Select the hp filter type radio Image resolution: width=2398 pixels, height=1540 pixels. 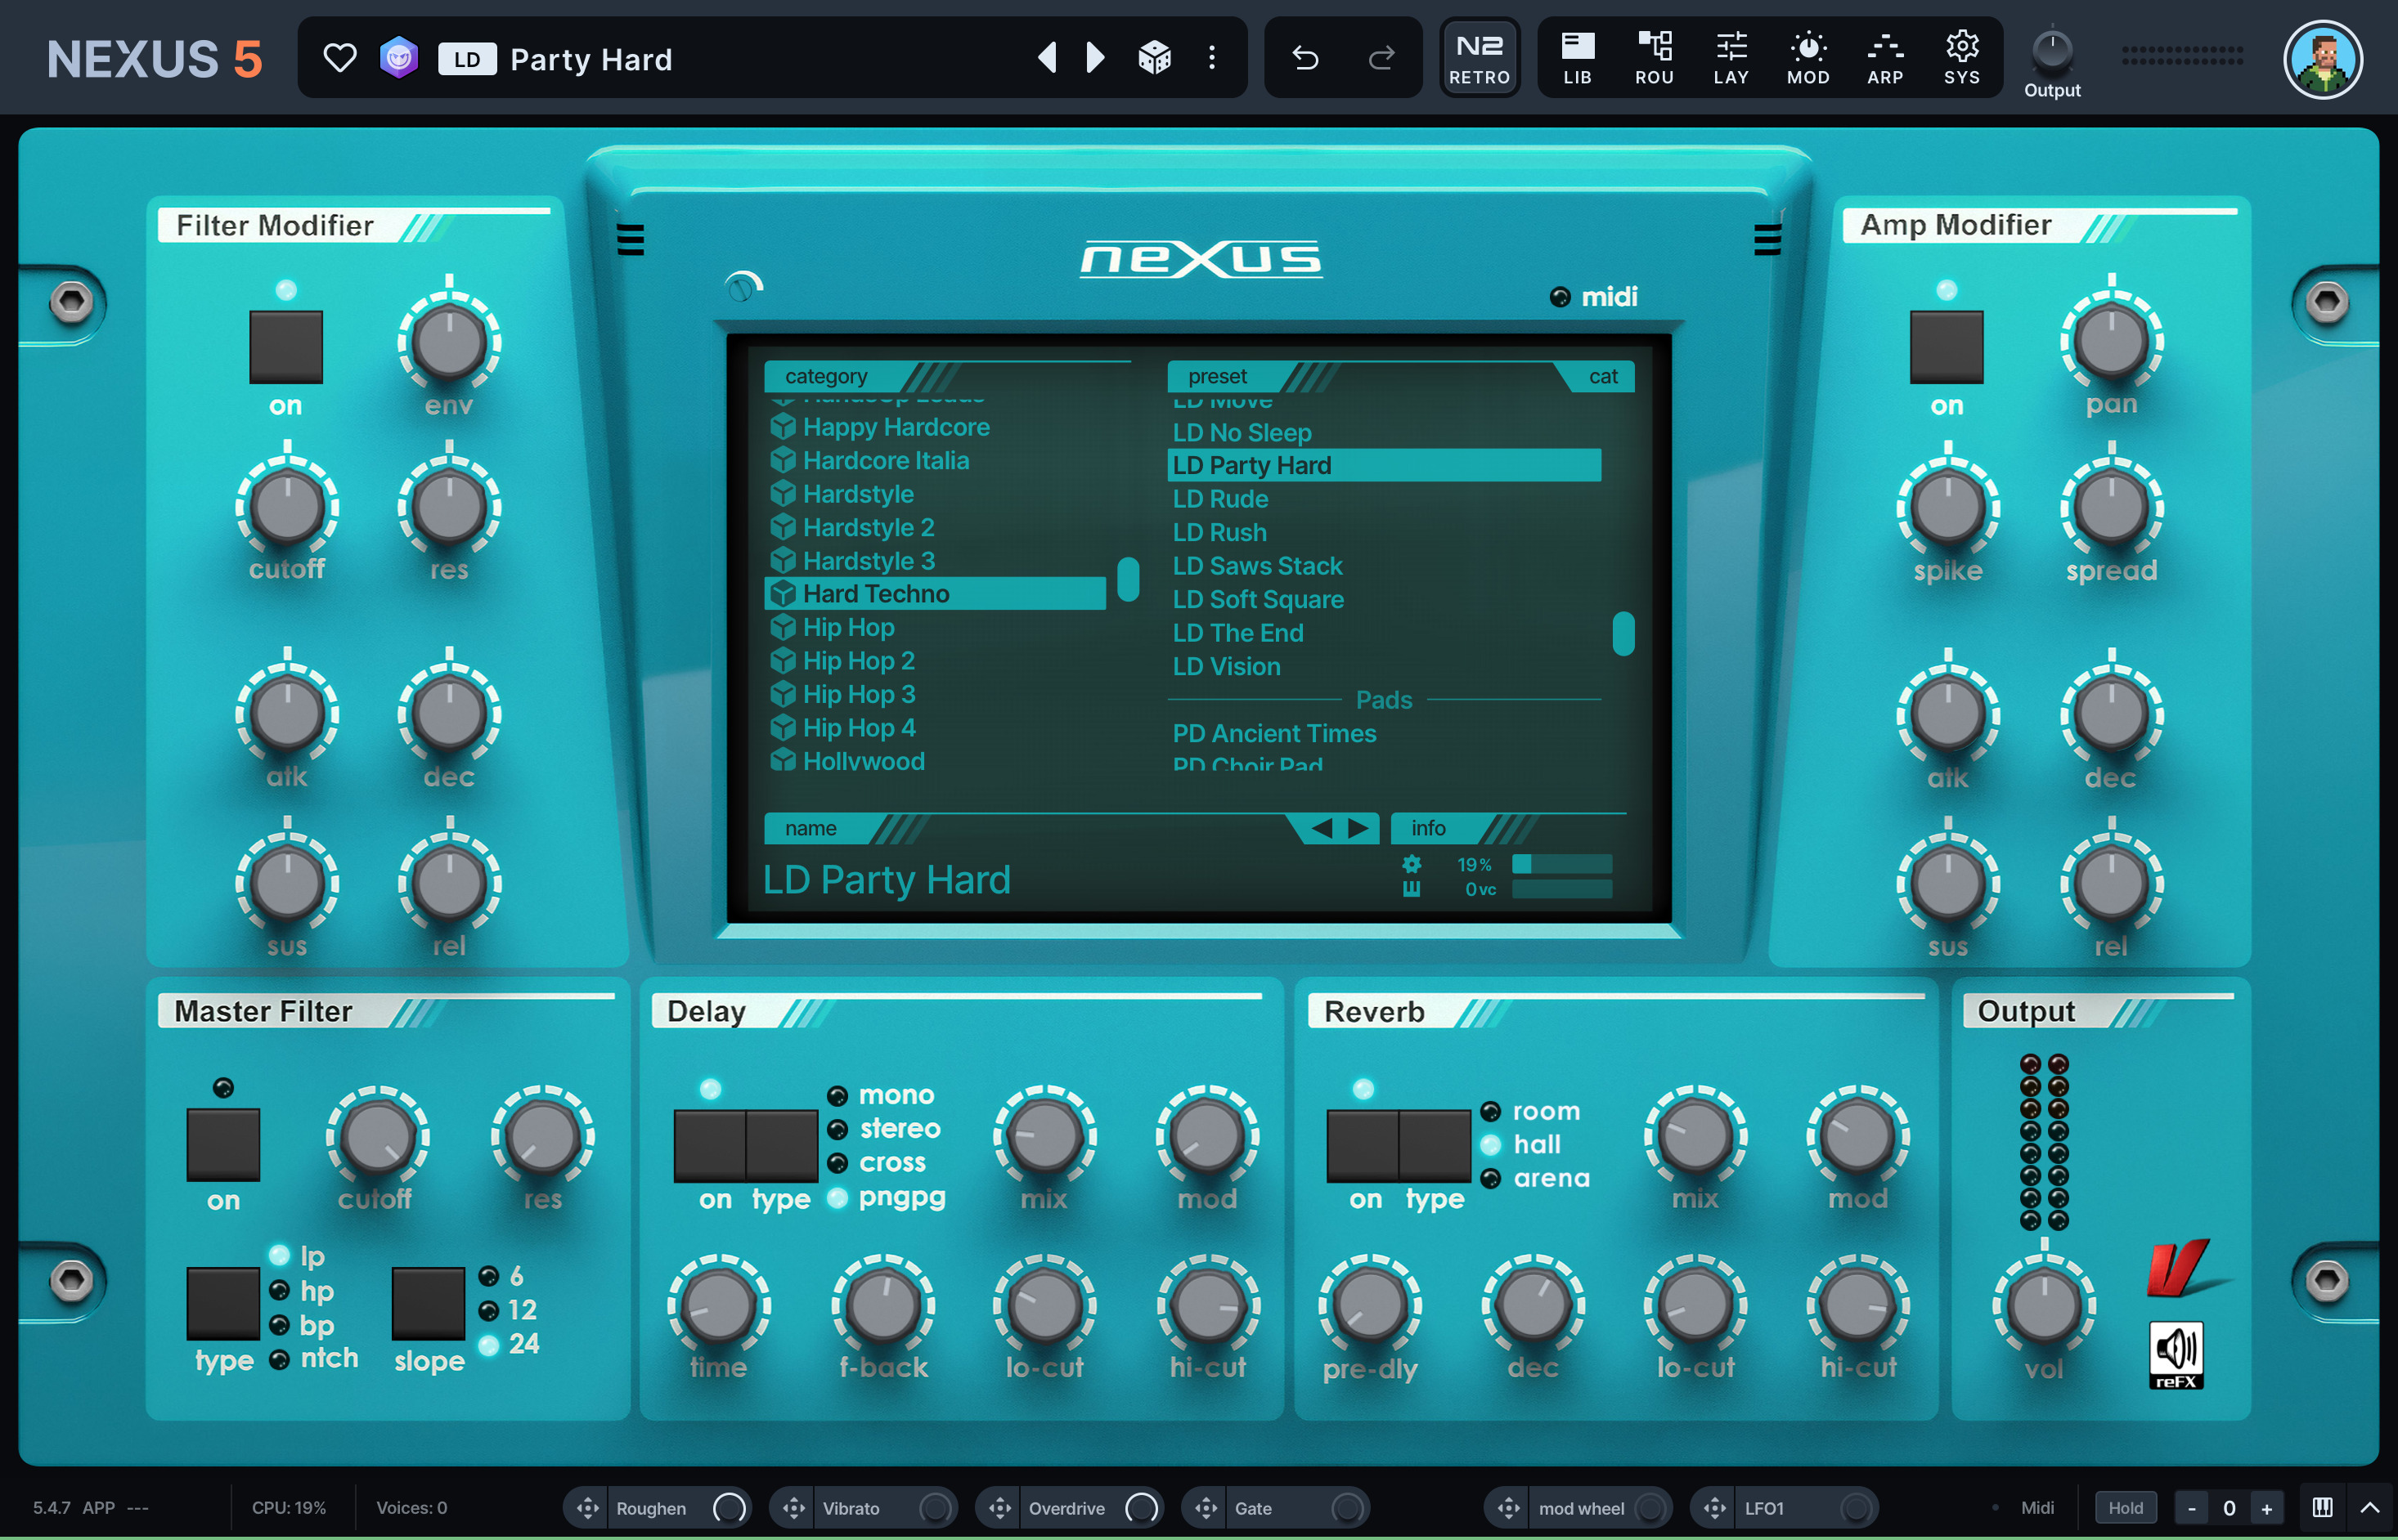tap(280, 1291)
